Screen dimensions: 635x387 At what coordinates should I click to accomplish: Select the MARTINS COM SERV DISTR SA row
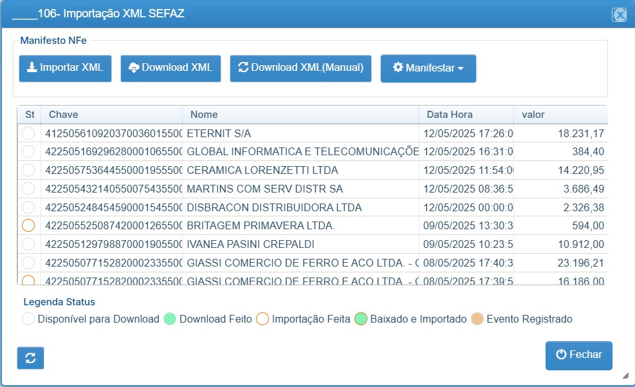(312, 189)
